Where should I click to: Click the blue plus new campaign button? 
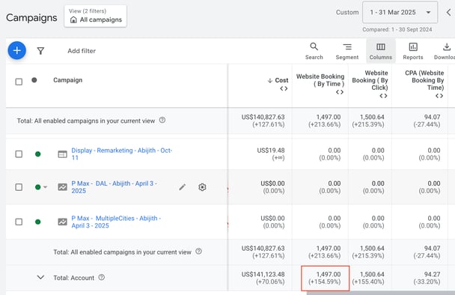click(x=16, y=50)
